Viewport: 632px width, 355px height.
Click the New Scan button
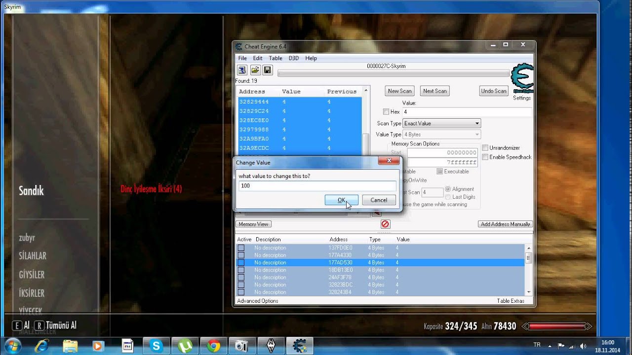[x=400, y=91]
